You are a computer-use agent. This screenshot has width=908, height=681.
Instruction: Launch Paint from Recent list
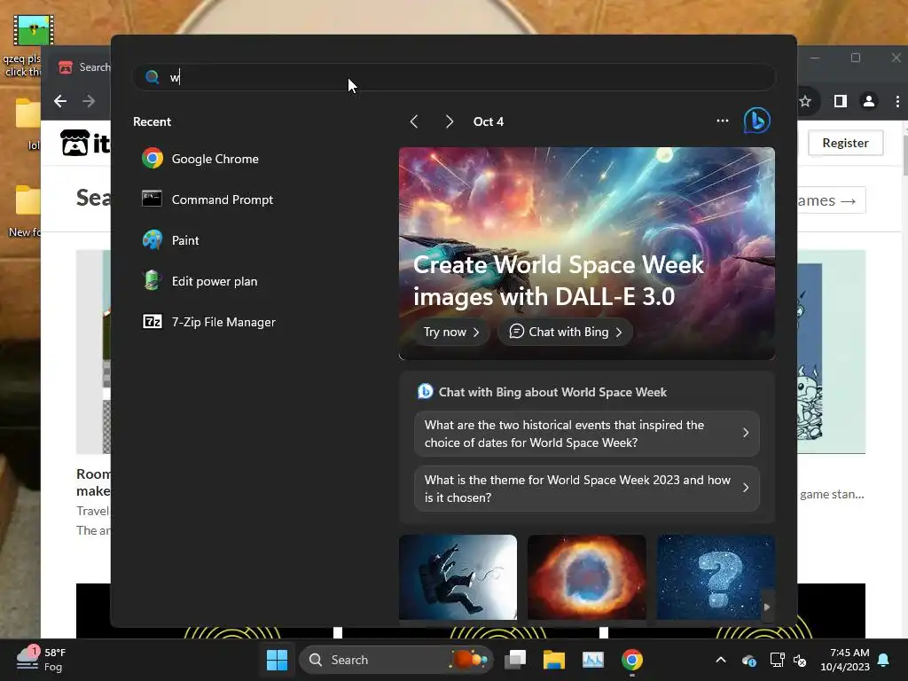pyautogui.click(x=170, y=240)
